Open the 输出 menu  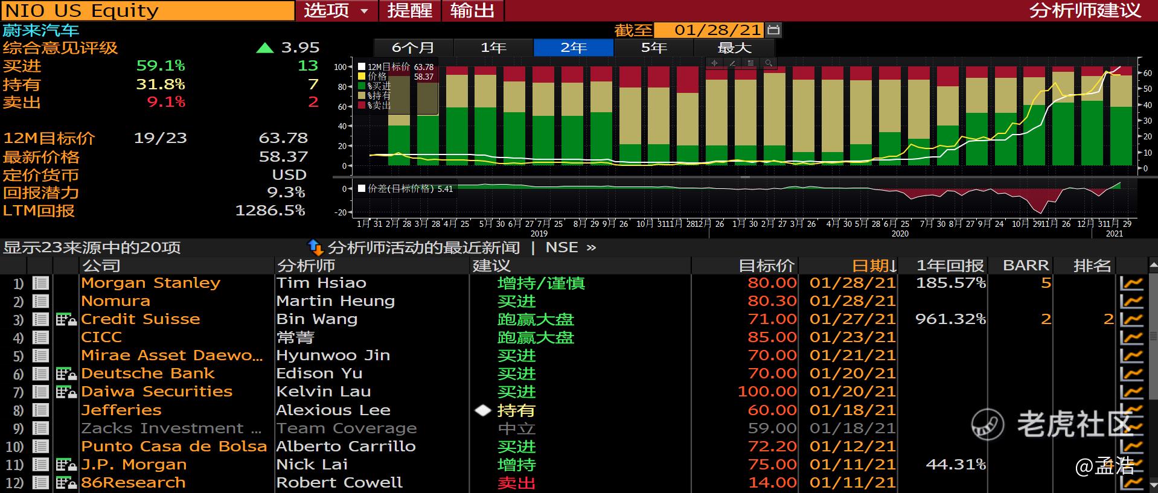[473, 11]
